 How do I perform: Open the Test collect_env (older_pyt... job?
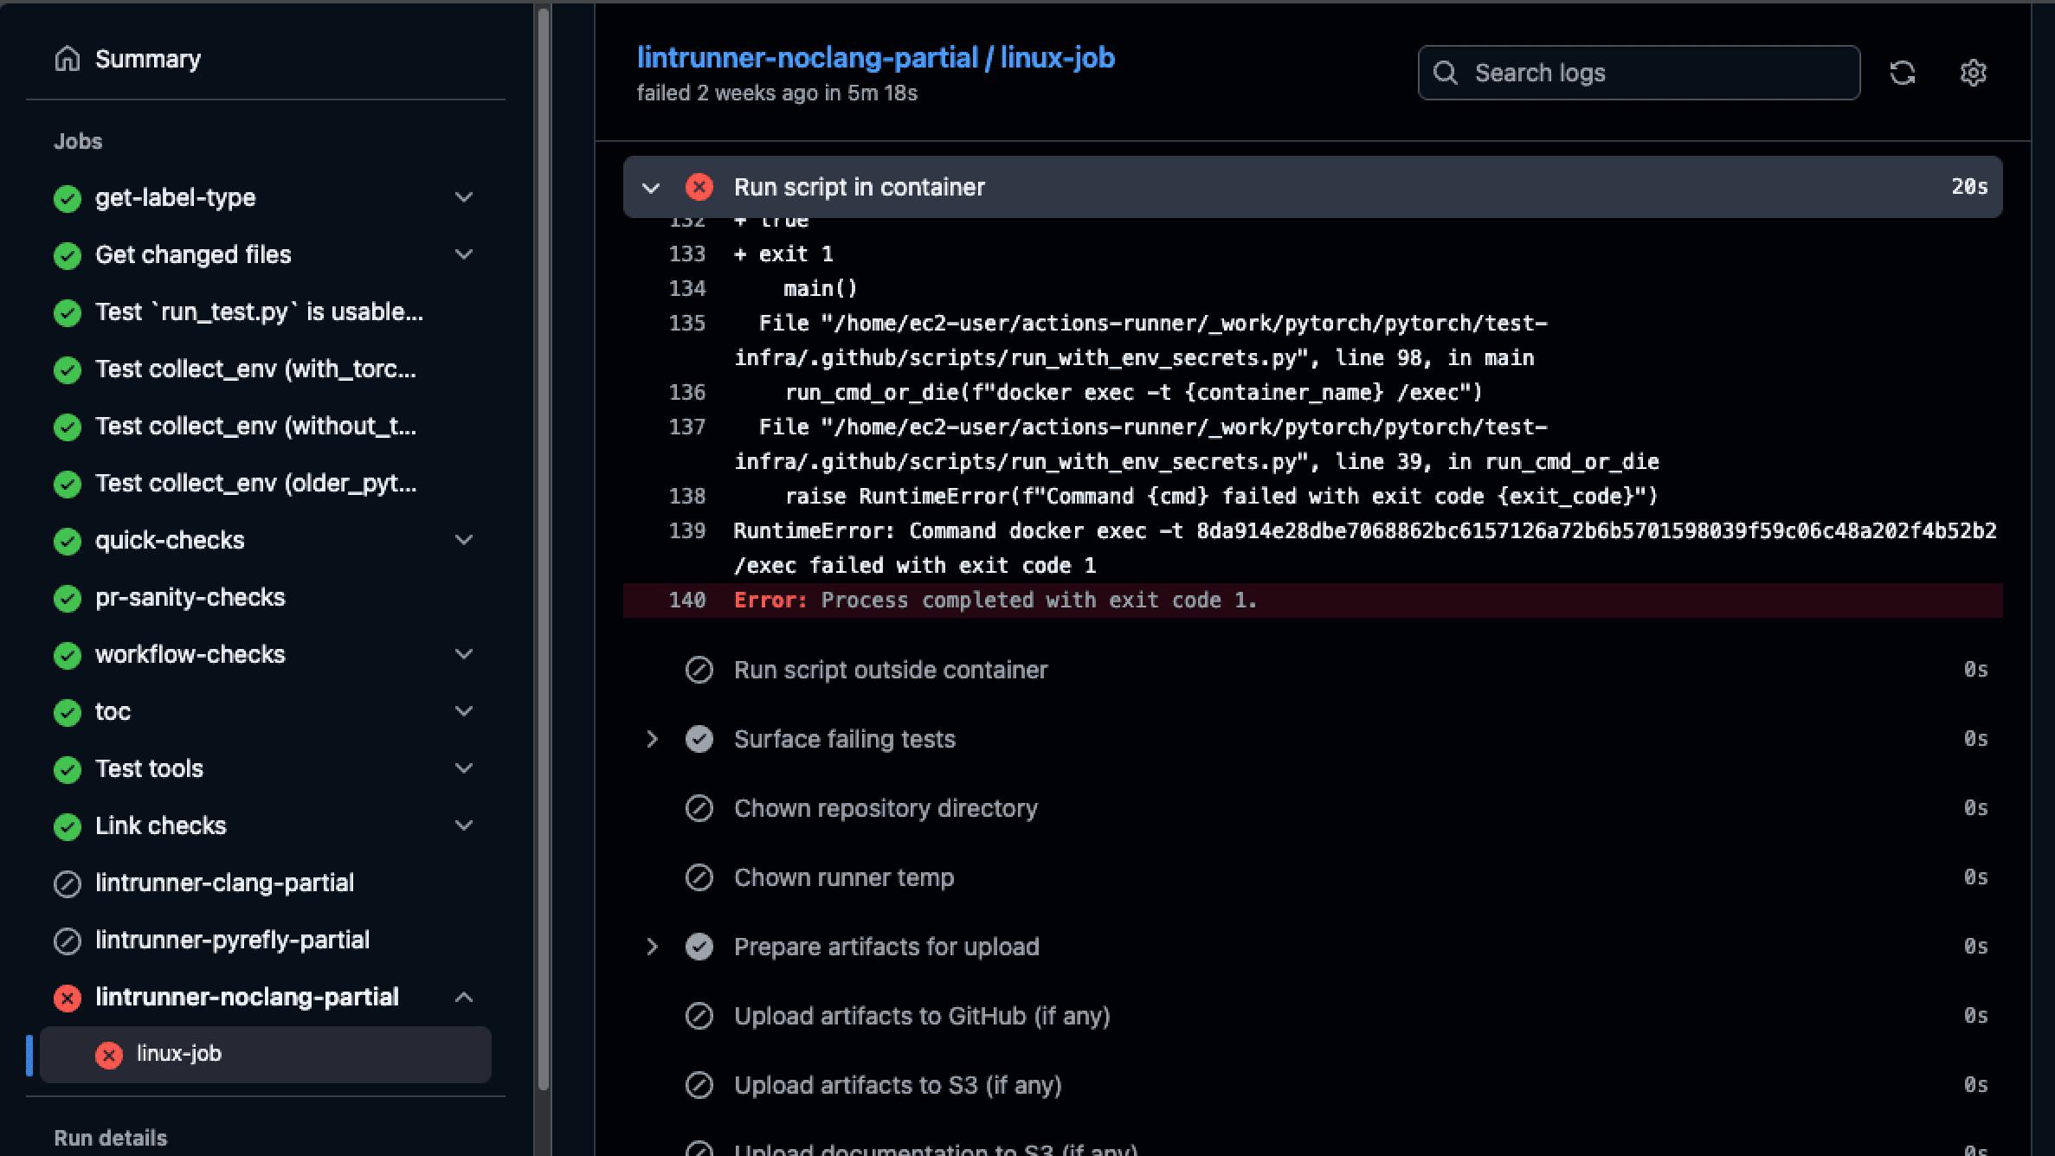click(x=255, y=483)
